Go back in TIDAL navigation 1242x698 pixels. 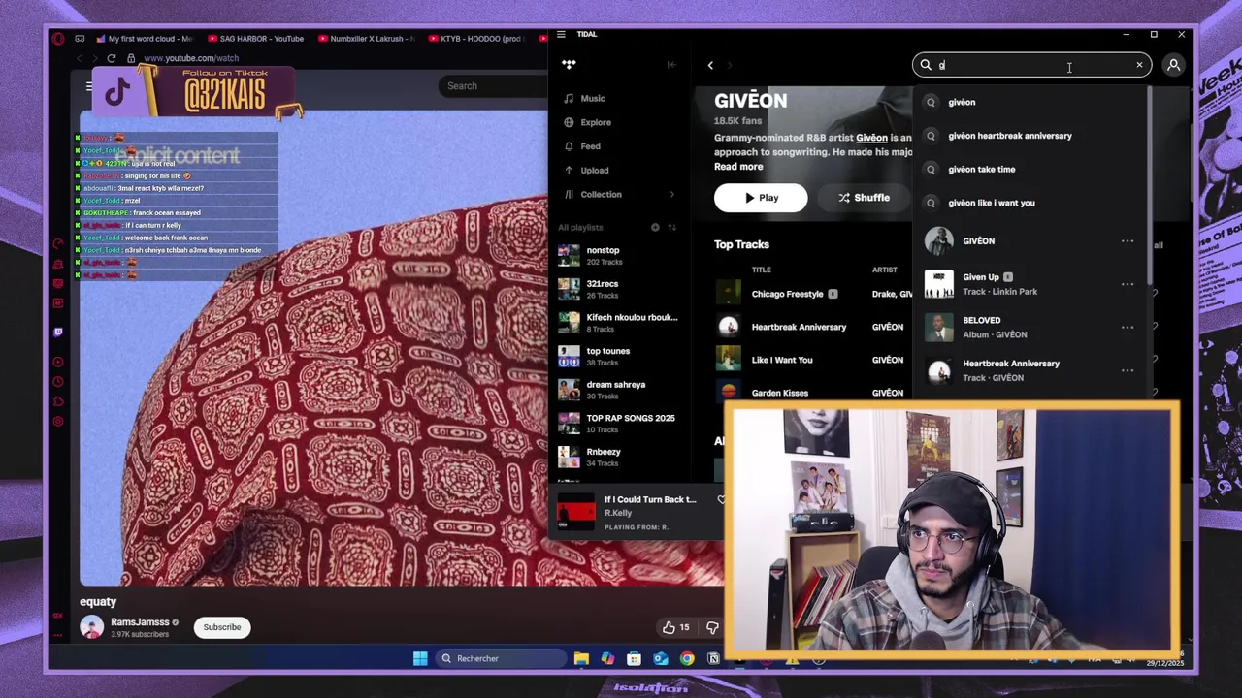pyautogui.click(x=710, y=65)
